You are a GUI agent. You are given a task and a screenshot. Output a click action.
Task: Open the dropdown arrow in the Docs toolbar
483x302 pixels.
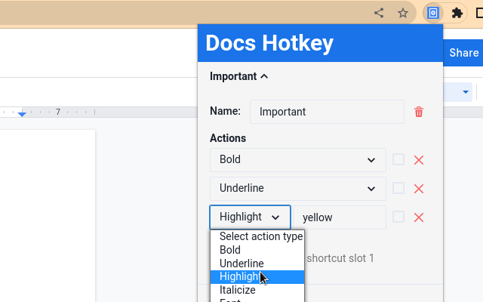coord(466,92)
